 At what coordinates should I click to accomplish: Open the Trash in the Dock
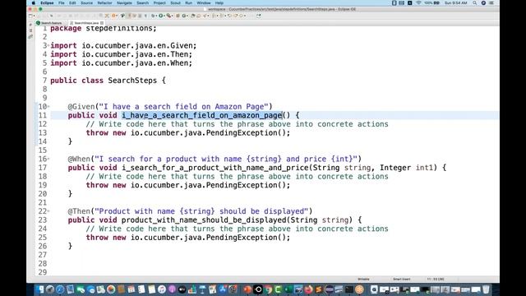486,289
